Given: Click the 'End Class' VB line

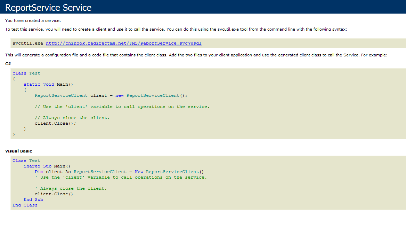Looking at the screenshot, I should tap(25, 205).
